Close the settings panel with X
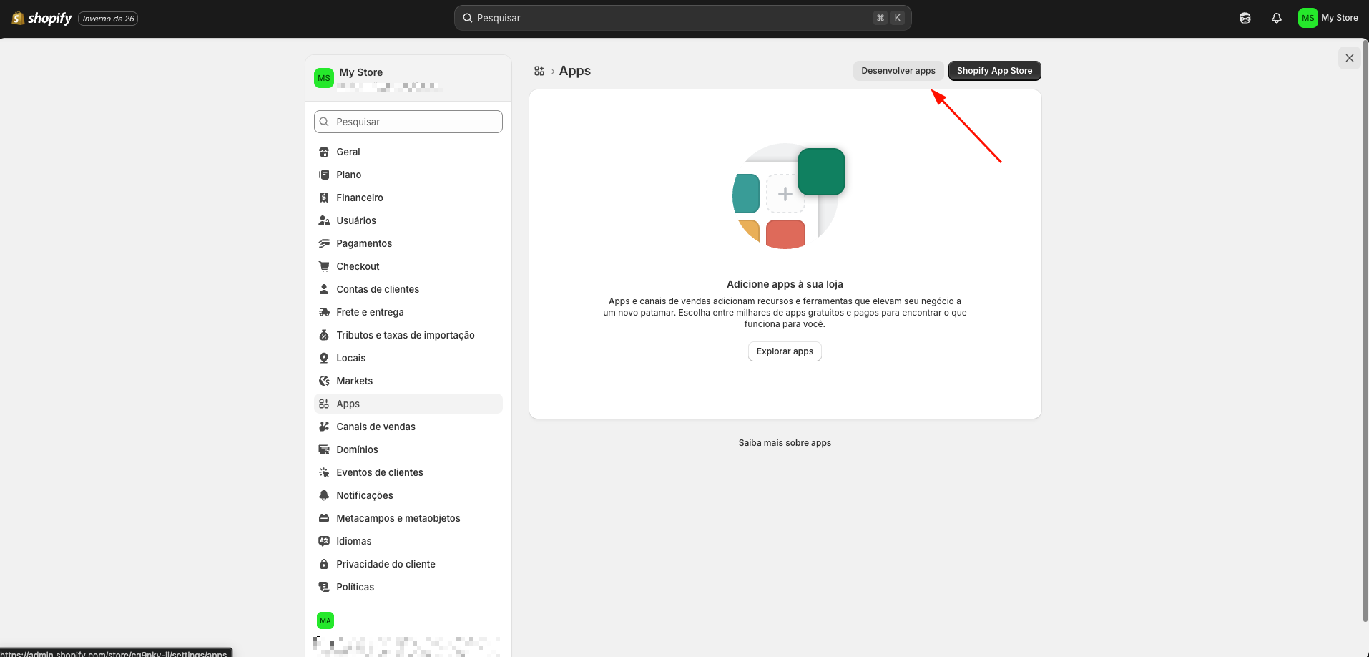Viewport: 1369px width, 657px height. click(1349, 58)
